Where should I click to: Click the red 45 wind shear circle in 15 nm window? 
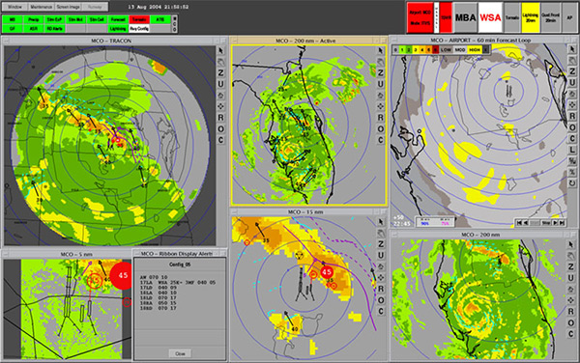click(x=327, y=272)
